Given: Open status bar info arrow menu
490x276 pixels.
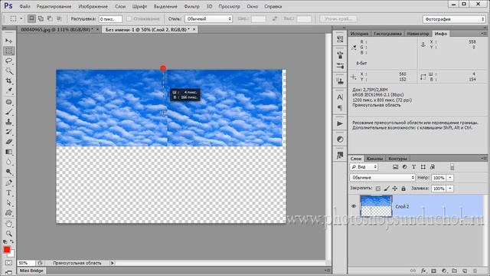Looking at the screenshot, I should tap(113, 263).
